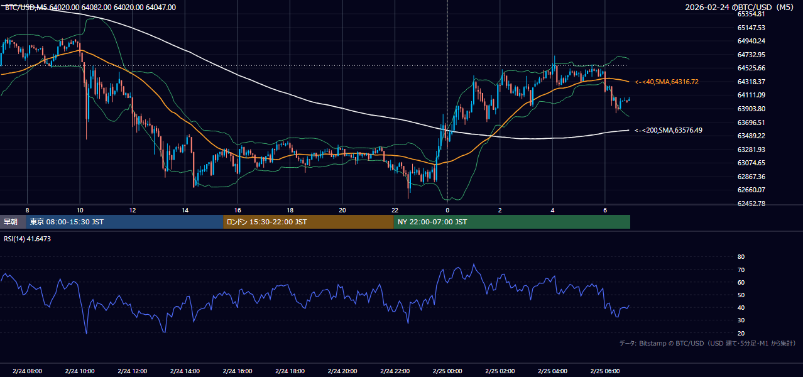
Task: Click bottom time label 2/25 06:00
Action: [x=604, y=371]
